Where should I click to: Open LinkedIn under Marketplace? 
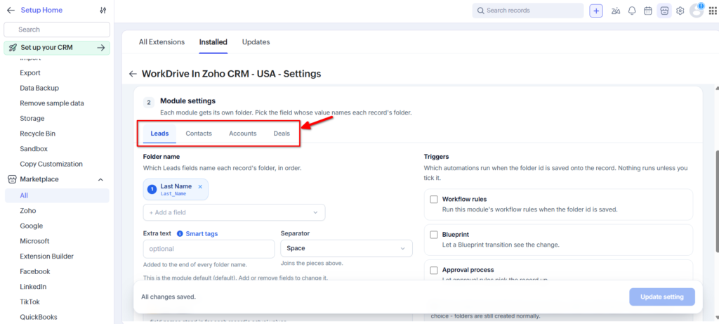(x=33, y=286)
